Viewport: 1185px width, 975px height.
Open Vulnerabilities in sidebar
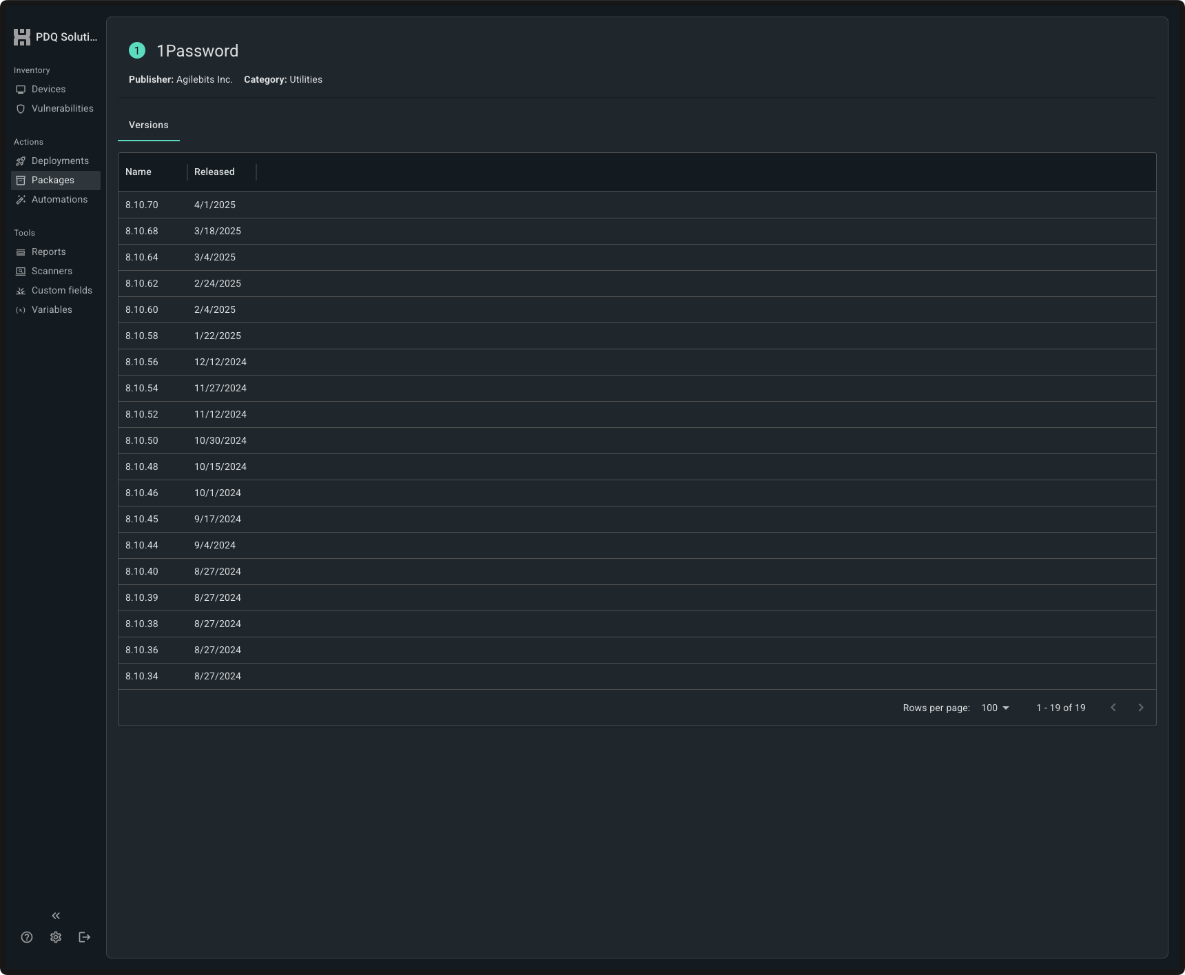point(56,109)
